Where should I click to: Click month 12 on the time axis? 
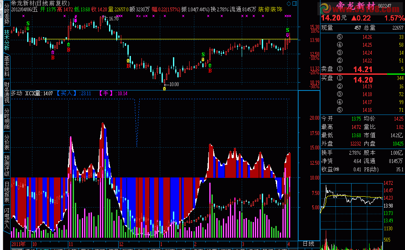(121, 244)
